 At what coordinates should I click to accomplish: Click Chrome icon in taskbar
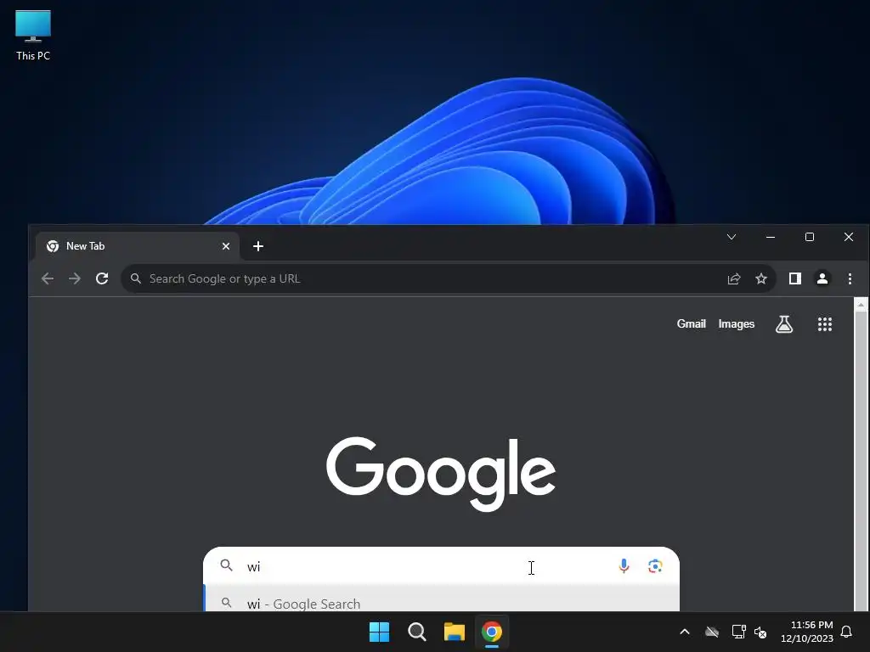492,632
